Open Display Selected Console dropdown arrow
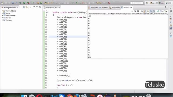The height and width of the screenshot is (97, 173). pyautogui.click(x=162, y=11)
